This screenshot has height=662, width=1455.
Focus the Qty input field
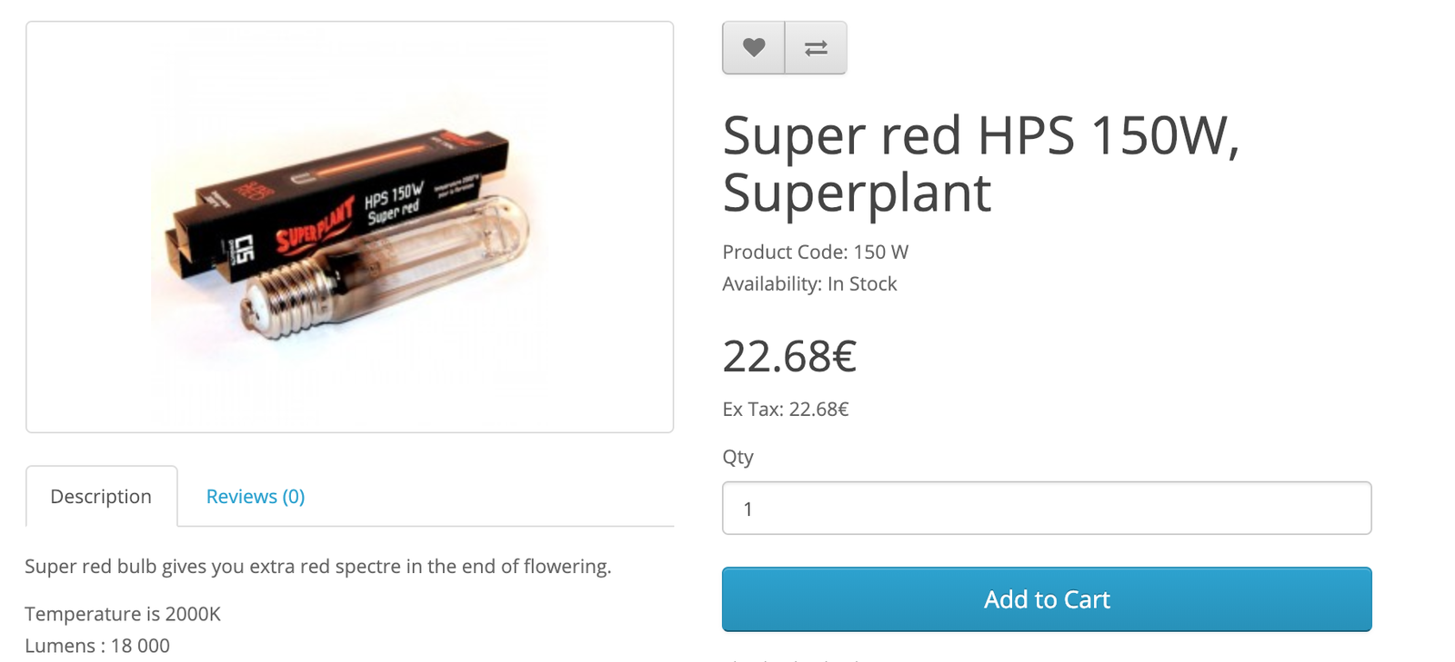(1047, 509)
